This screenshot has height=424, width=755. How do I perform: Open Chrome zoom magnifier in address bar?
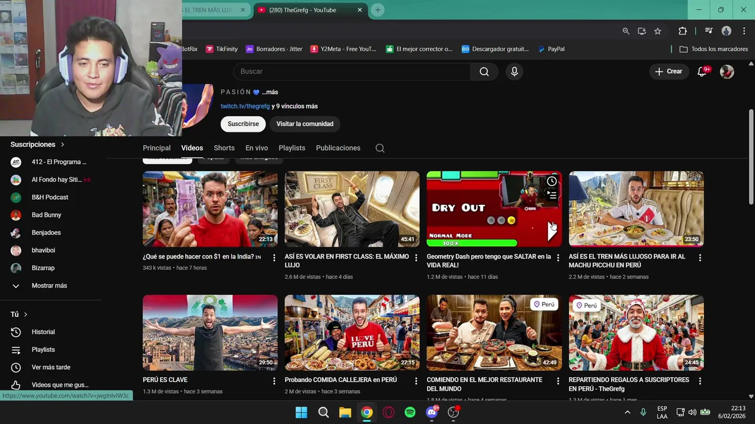tap(626, 31)
